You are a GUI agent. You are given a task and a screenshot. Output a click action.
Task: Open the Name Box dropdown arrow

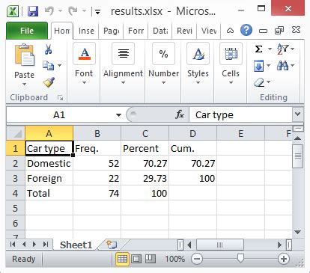[118, 115]
